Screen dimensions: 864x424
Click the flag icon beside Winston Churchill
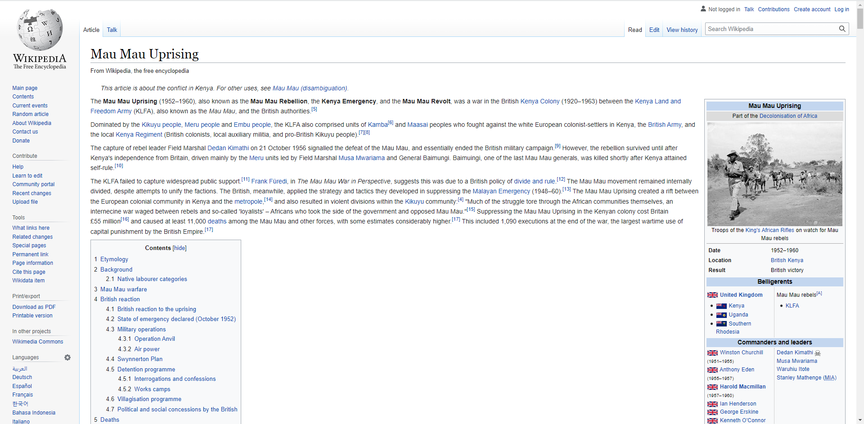712,353
